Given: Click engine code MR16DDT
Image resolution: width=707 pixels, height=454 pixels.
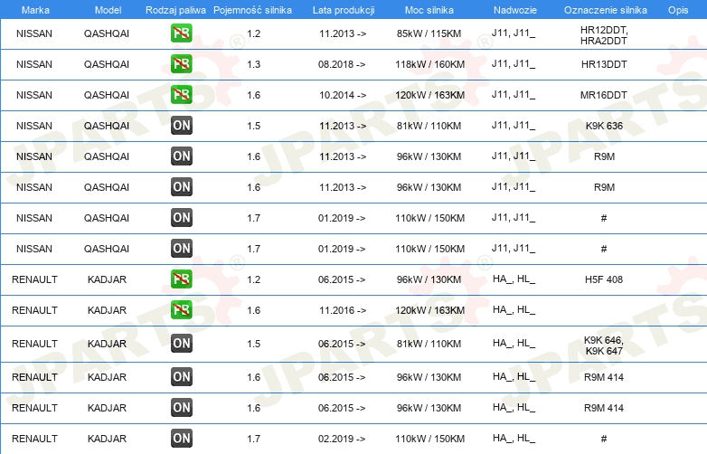Looking at the screenshot, I should point(604,95).
